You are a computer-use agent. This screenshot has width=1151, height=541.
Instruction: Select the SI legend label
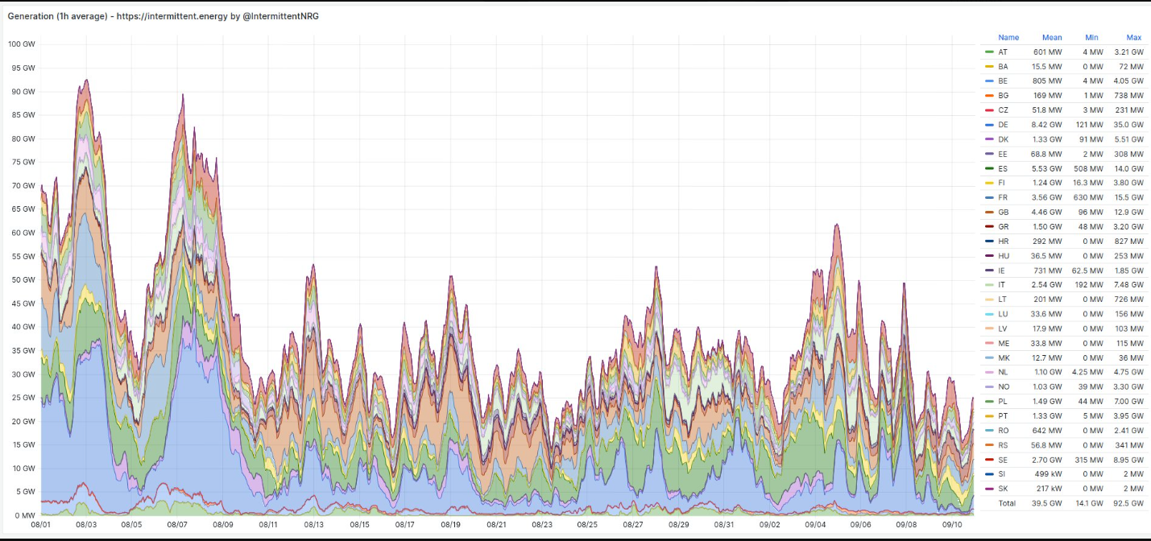pyautogui.click(x=1001, y=473)
